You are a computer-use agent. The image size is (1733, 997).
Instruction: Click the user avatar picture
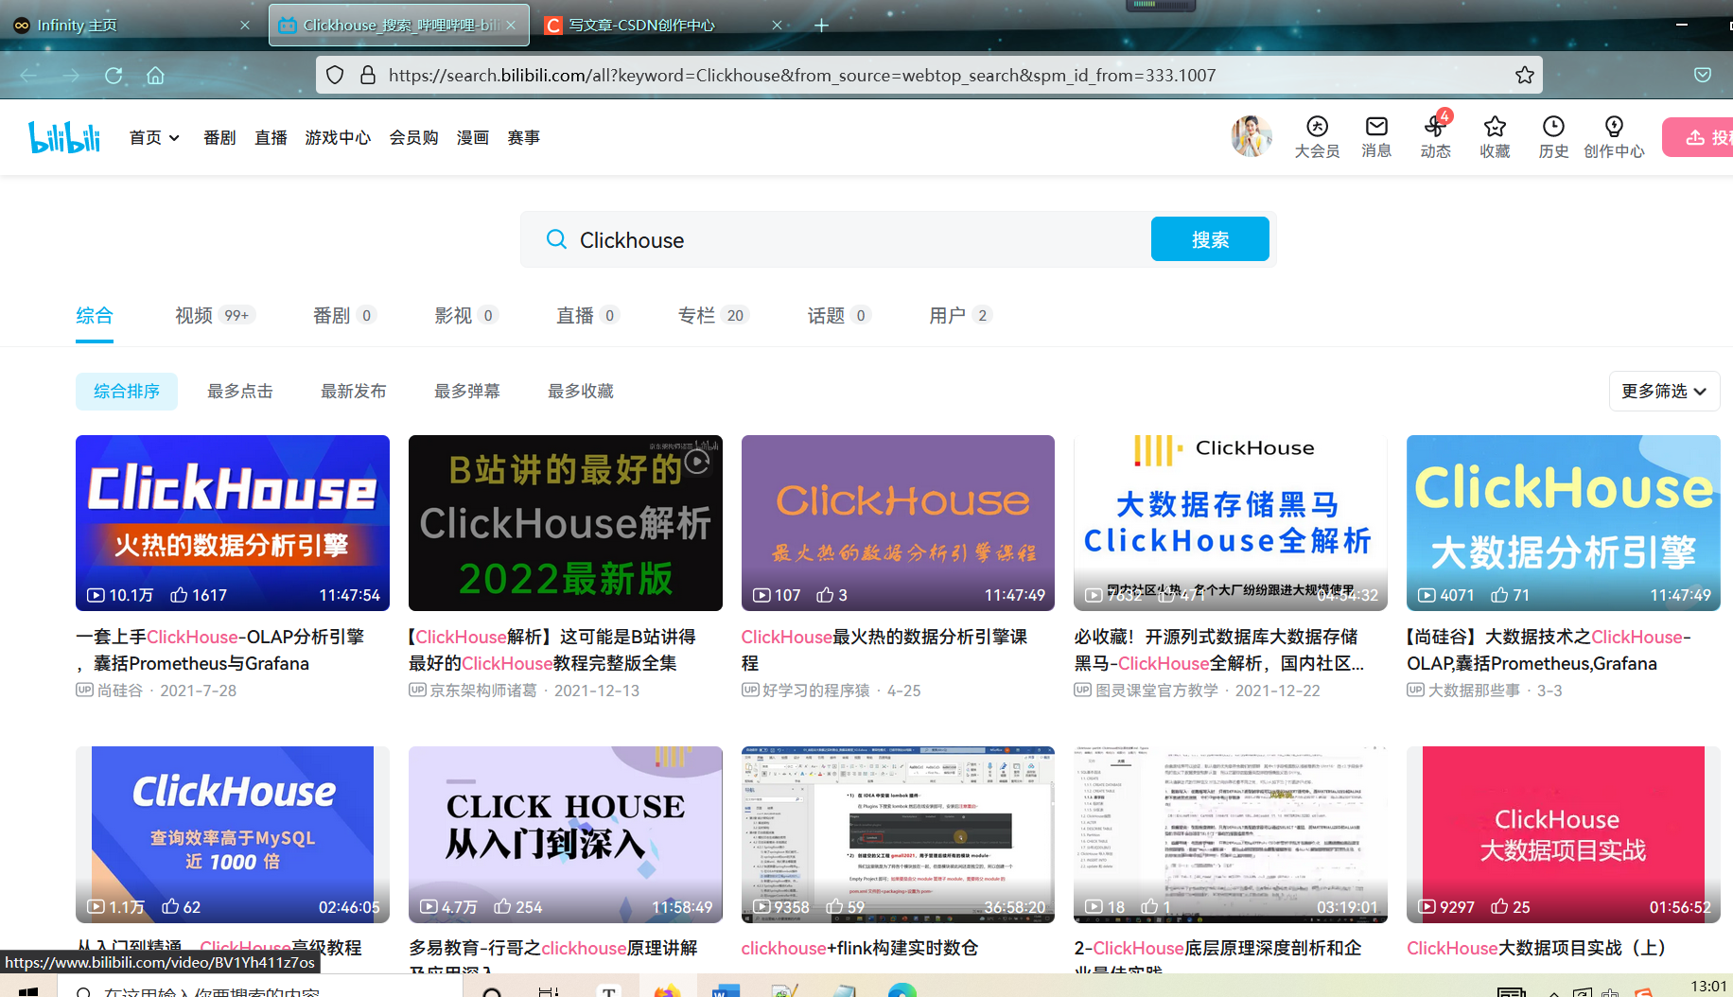click(x=1251, y=136)
